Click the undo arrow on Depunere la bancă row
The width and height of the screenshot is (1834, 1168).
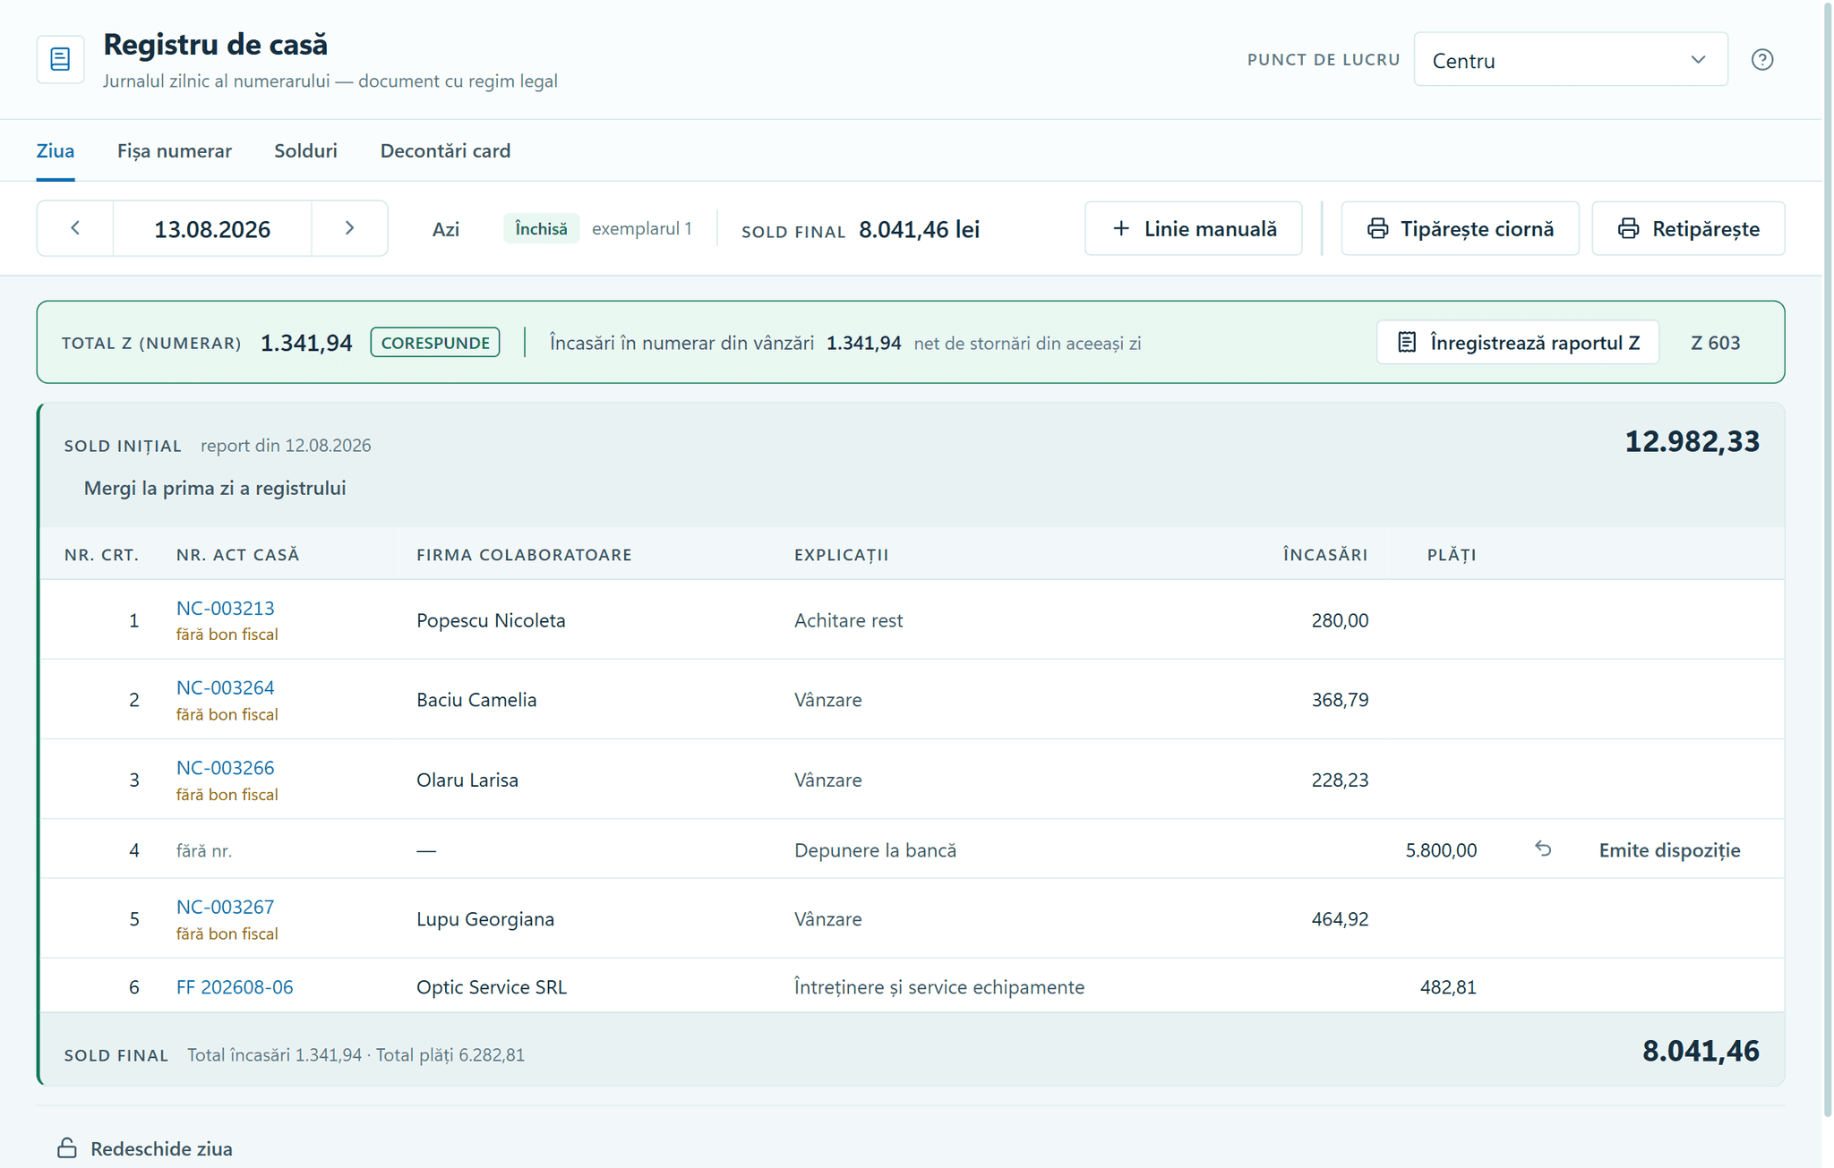point(1542,848)
